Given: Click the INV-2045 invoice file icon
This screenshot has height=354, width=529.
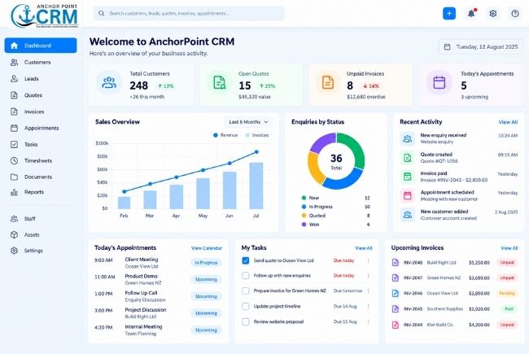Looking at the screenshot, I should click(x=395, y=308).
